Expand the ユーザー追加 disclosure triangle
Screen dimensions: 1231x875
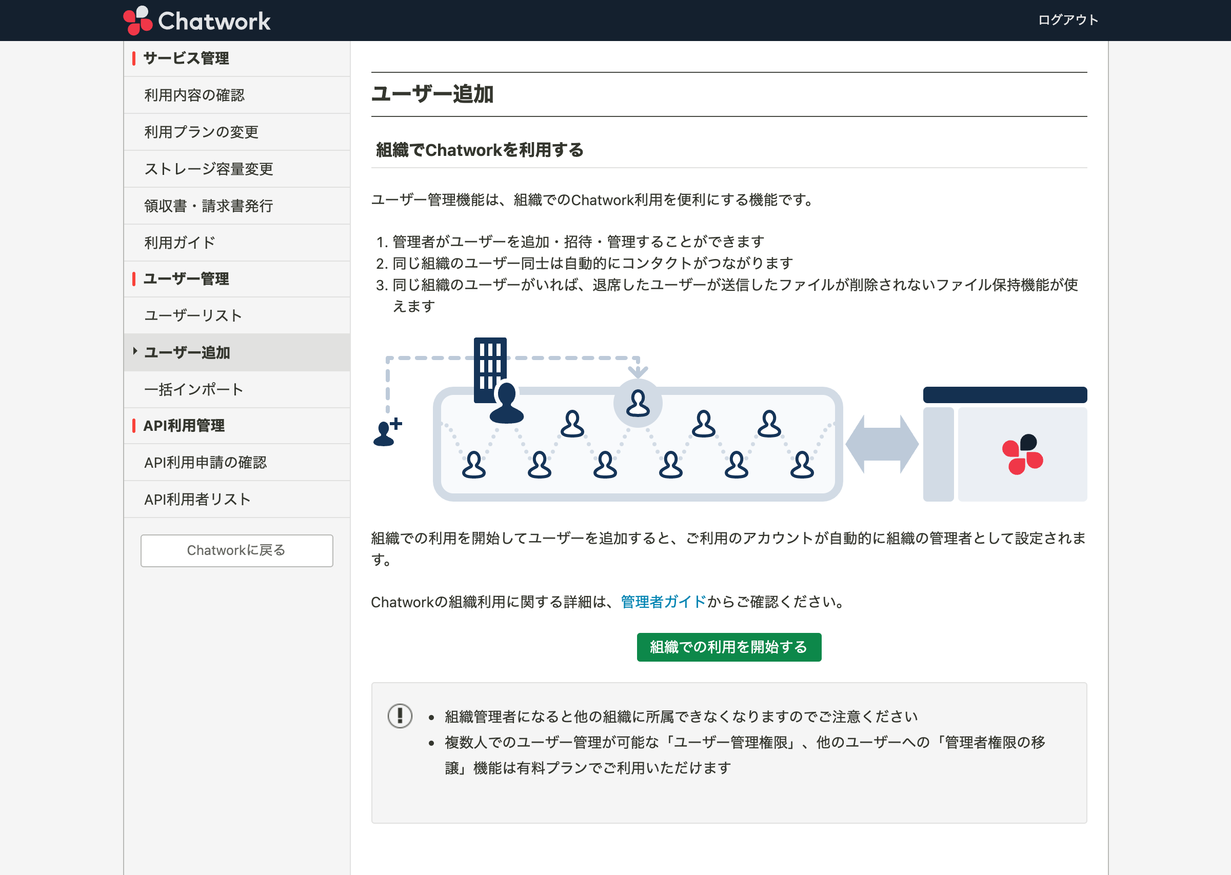[135, 352]
